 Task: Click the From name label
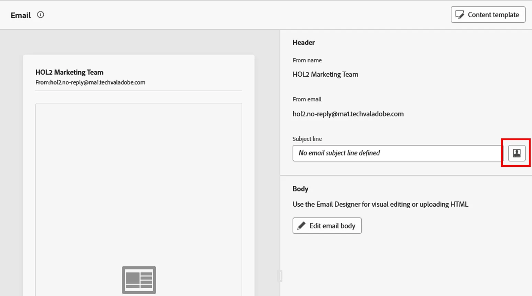(307, 60)
